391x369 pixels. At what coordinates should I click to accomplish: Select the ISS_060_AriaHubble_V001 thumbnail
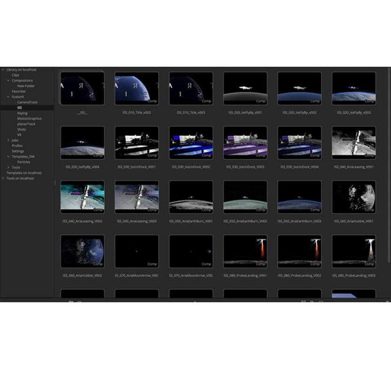click(354, 197)
